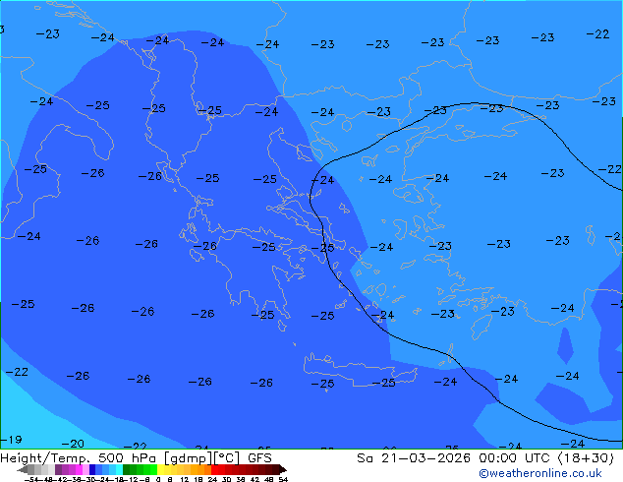Select the dark purple swatch in the legend
The height and width of the screenshot is (482, 623).
tap(58, 469)
